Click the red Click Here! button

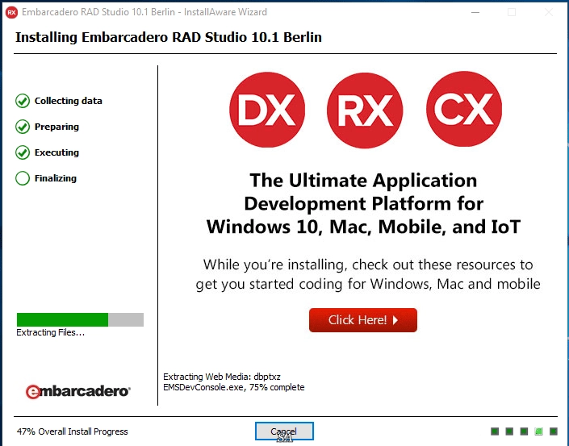pos(363,320)
